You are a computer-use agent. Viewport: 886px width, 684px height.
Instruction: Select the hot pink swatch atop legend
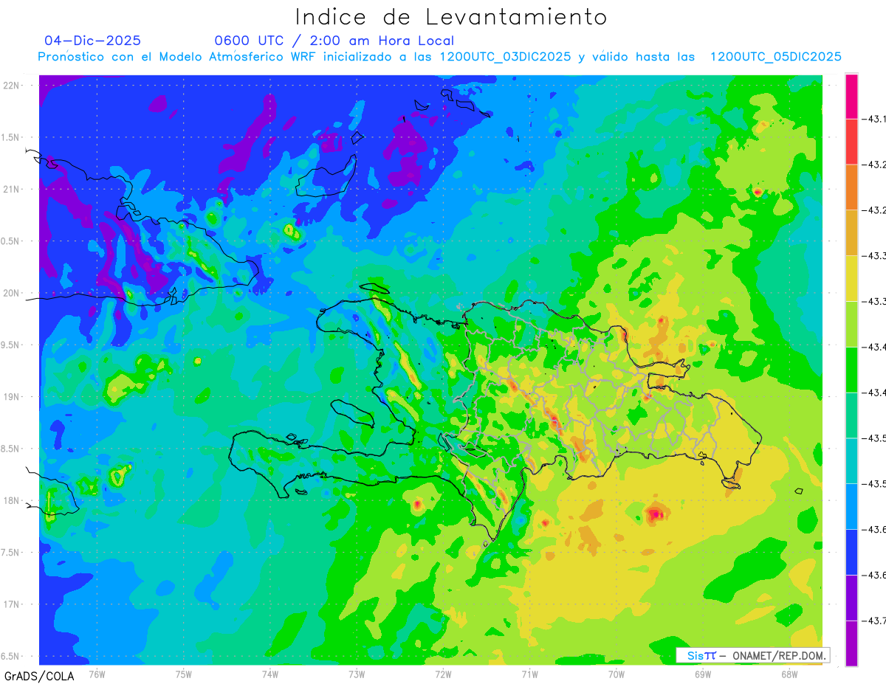coord(851,96)
